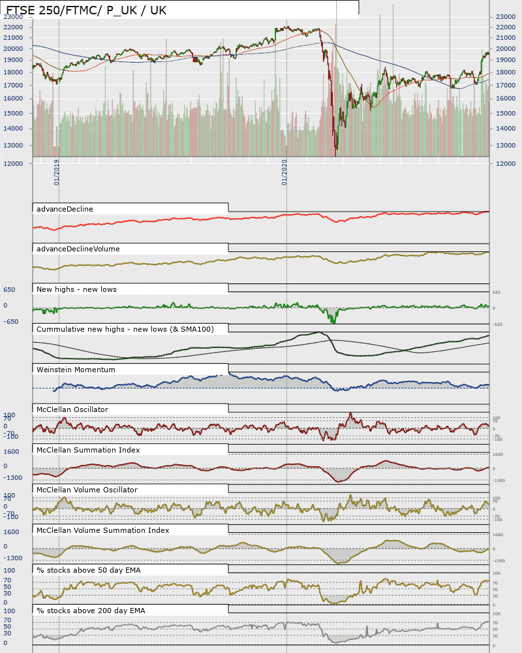The width and height of the screenshot is (522, 653).
Task: Click 18000 on the left price axis
Action: (x=13, y=72)
